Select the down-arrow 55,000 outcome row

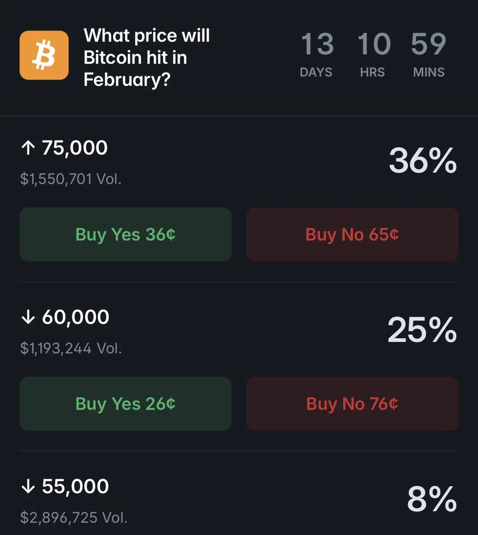(x=75, y=486)
